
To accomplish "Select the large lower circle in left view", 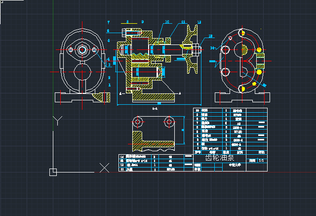I will (x=83, y=72).
